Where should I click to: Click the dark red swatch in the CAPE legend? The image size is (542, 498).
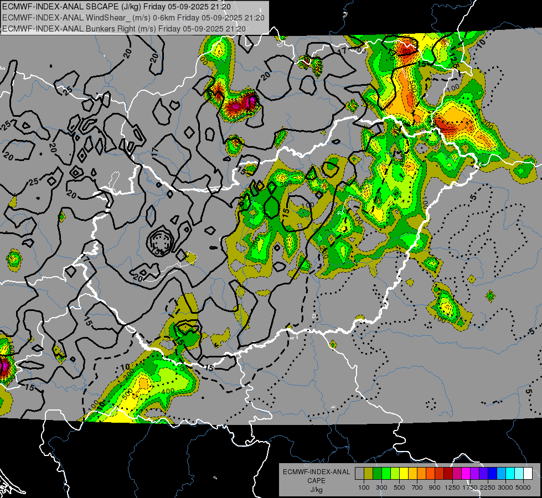[448, 473]
